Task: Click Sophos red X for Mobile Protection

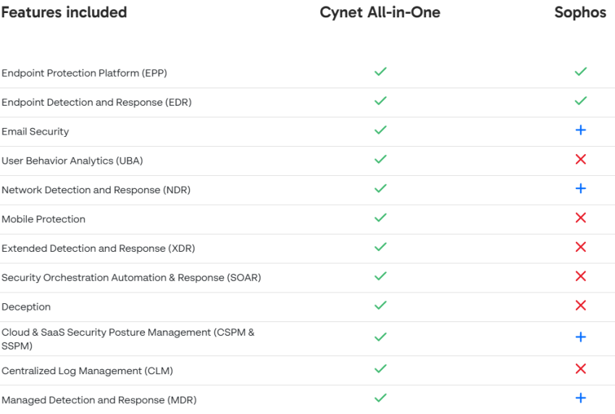Action: pyautogui.click(x=580, y=218)
